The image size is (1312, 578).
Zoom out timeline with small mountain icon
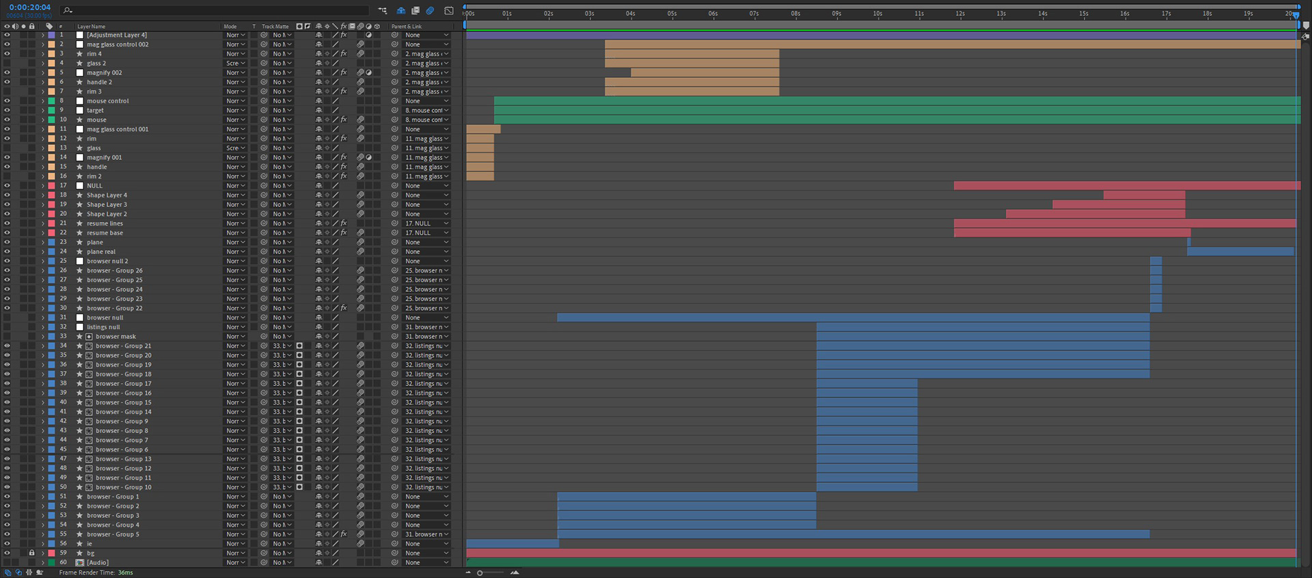tap(468, 573)
